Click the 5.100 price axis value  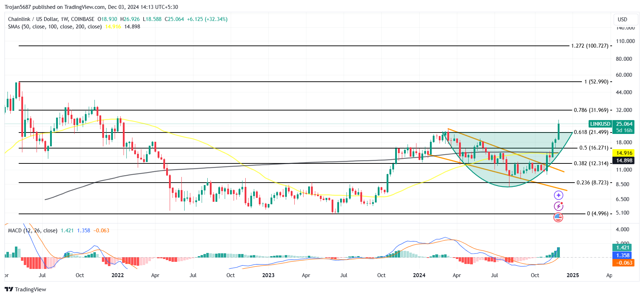tap(623, 213)
